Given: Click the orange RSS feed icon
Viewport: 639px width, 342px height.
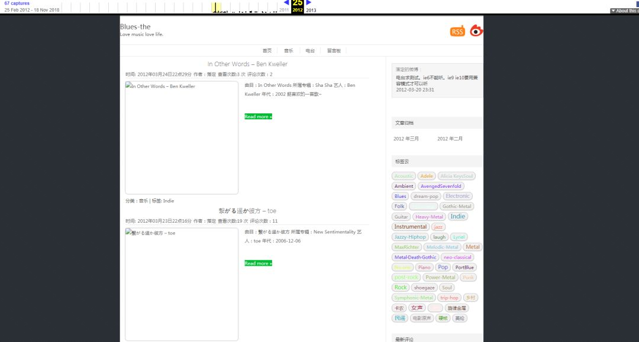Looking at the screenshot, I should tap(457, 31).
